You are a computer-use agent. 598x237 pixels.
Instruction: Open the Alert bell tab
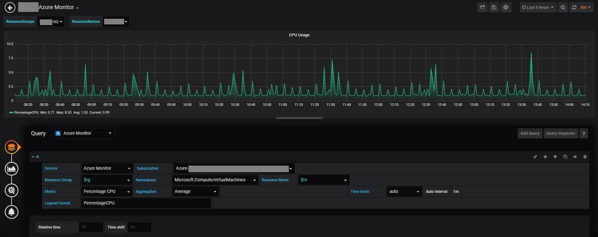[x=12, y=212]
